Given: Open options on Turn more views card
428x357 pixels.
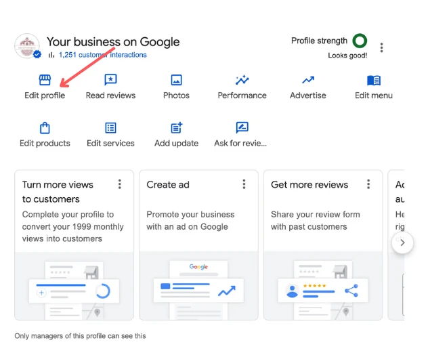Looking at the screenshot, I should point(120,184).
